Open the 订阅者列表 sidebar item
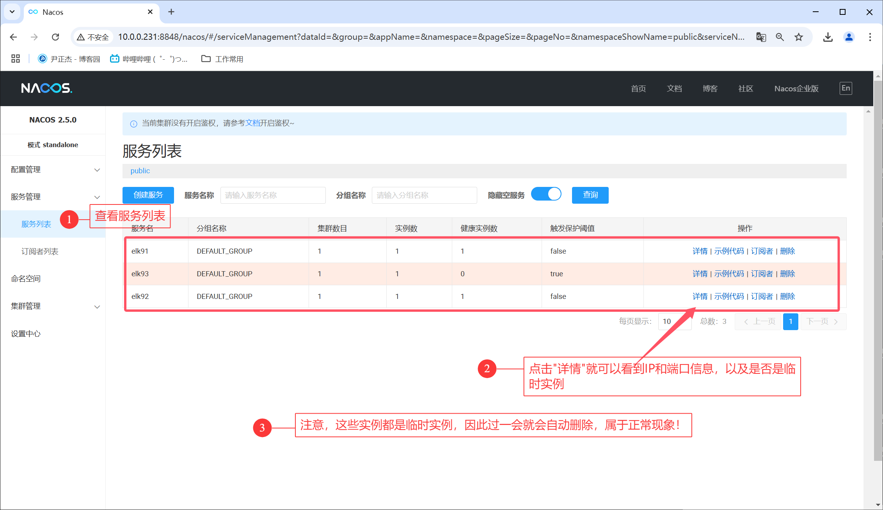 [x=40, y=252]
